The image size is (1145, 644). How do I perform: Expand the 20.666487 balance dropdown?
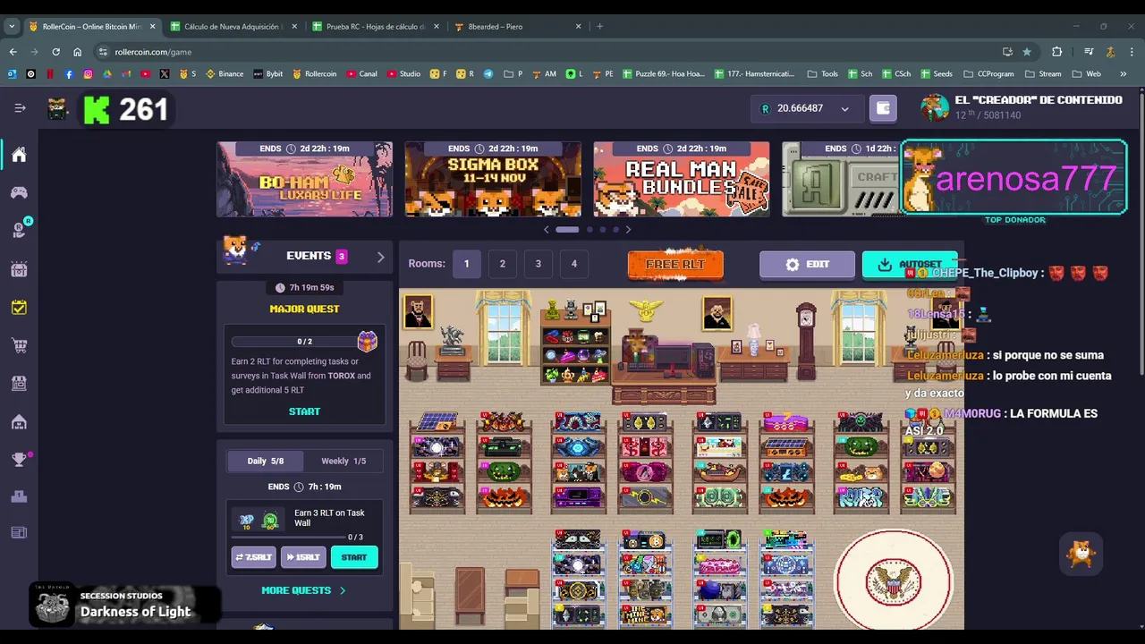844,108
